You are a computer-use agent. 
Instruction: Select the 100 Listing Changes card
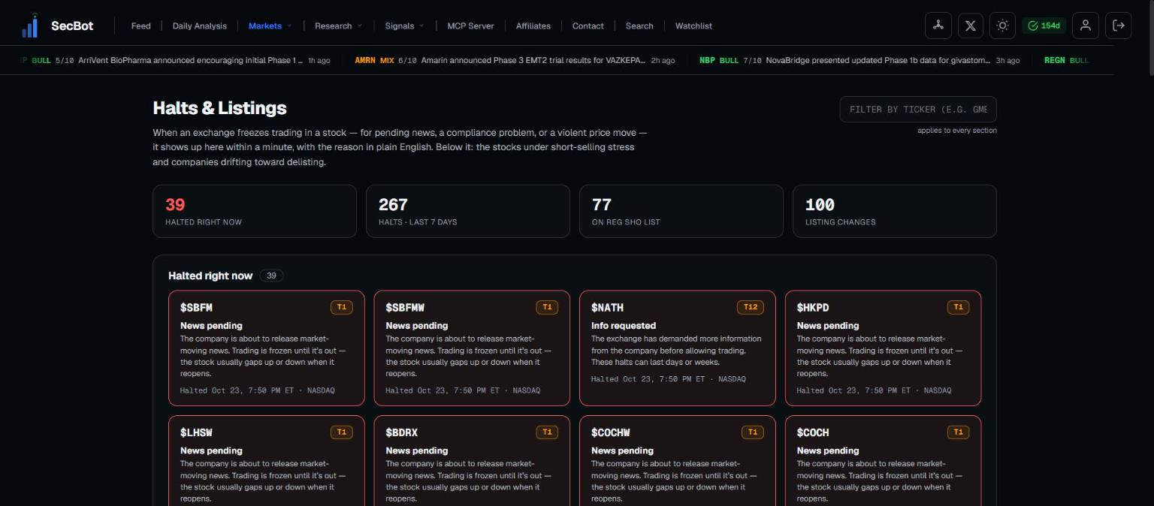pyautogui.click(x=895, y=211)
